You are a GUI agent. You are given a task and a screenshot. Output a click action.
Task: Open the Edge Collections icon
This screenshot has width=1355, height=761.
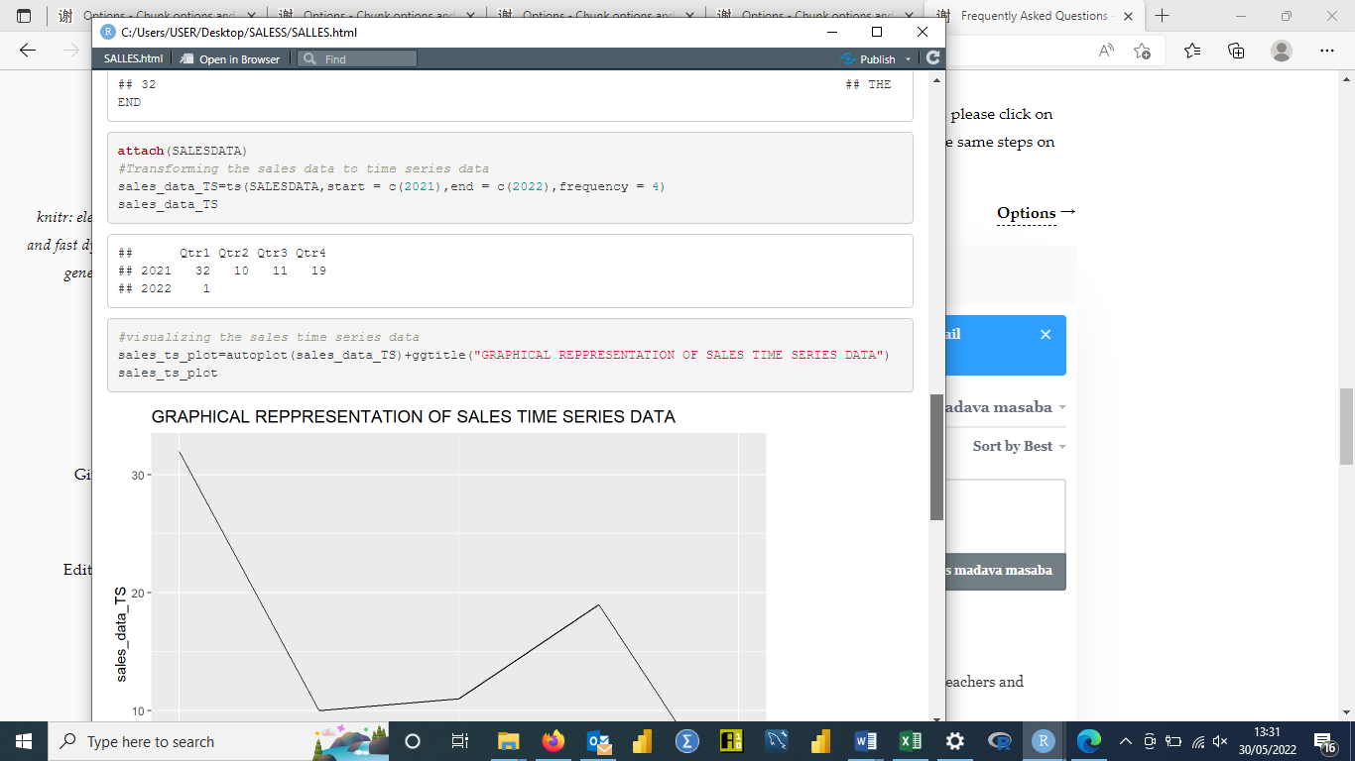point(1236,51)
